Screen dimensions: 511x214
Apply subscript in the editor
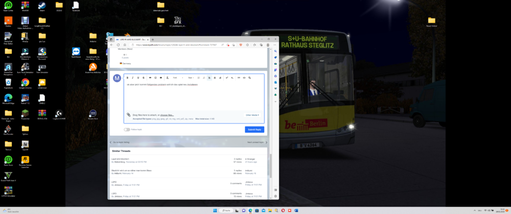232,78
